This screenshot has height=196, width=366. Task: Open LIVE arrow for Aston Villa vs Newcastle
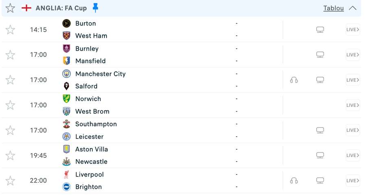tap(353, 155)
